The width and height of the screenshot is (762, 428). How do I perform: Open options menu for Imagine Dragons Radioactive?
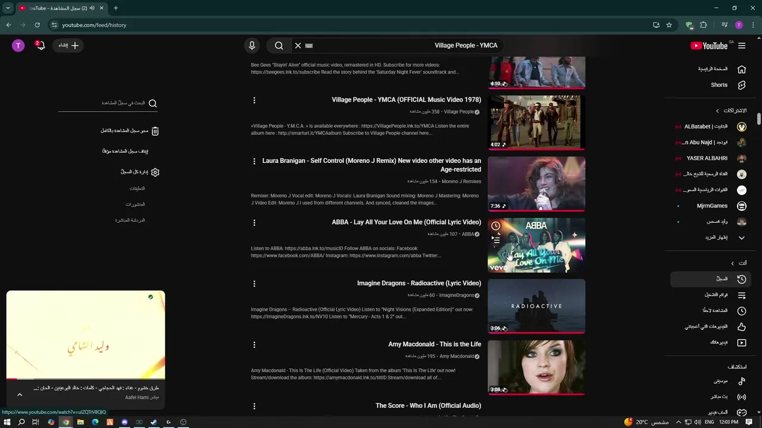tap(254, 284)
